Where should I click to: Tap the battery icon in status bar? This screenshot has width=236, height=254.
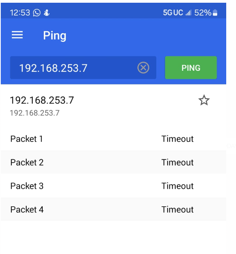click(x=215, y=13)
